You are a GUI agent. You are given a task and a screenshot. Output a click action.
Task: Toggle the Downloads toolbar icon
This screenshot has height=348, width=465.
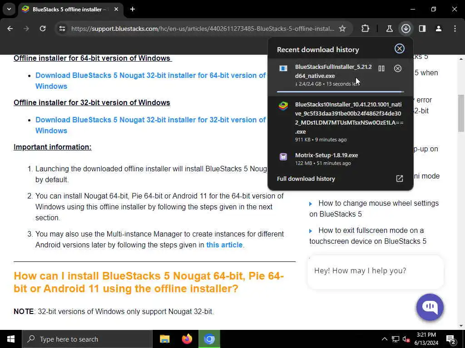coord(406,29)
